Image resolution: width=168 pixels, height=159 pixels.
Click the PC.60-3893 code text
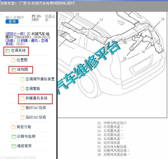(37, 18)
